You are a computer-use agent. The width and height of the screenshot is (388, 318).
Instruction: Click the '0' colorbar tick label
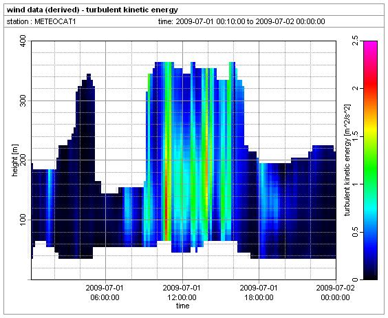356,279
